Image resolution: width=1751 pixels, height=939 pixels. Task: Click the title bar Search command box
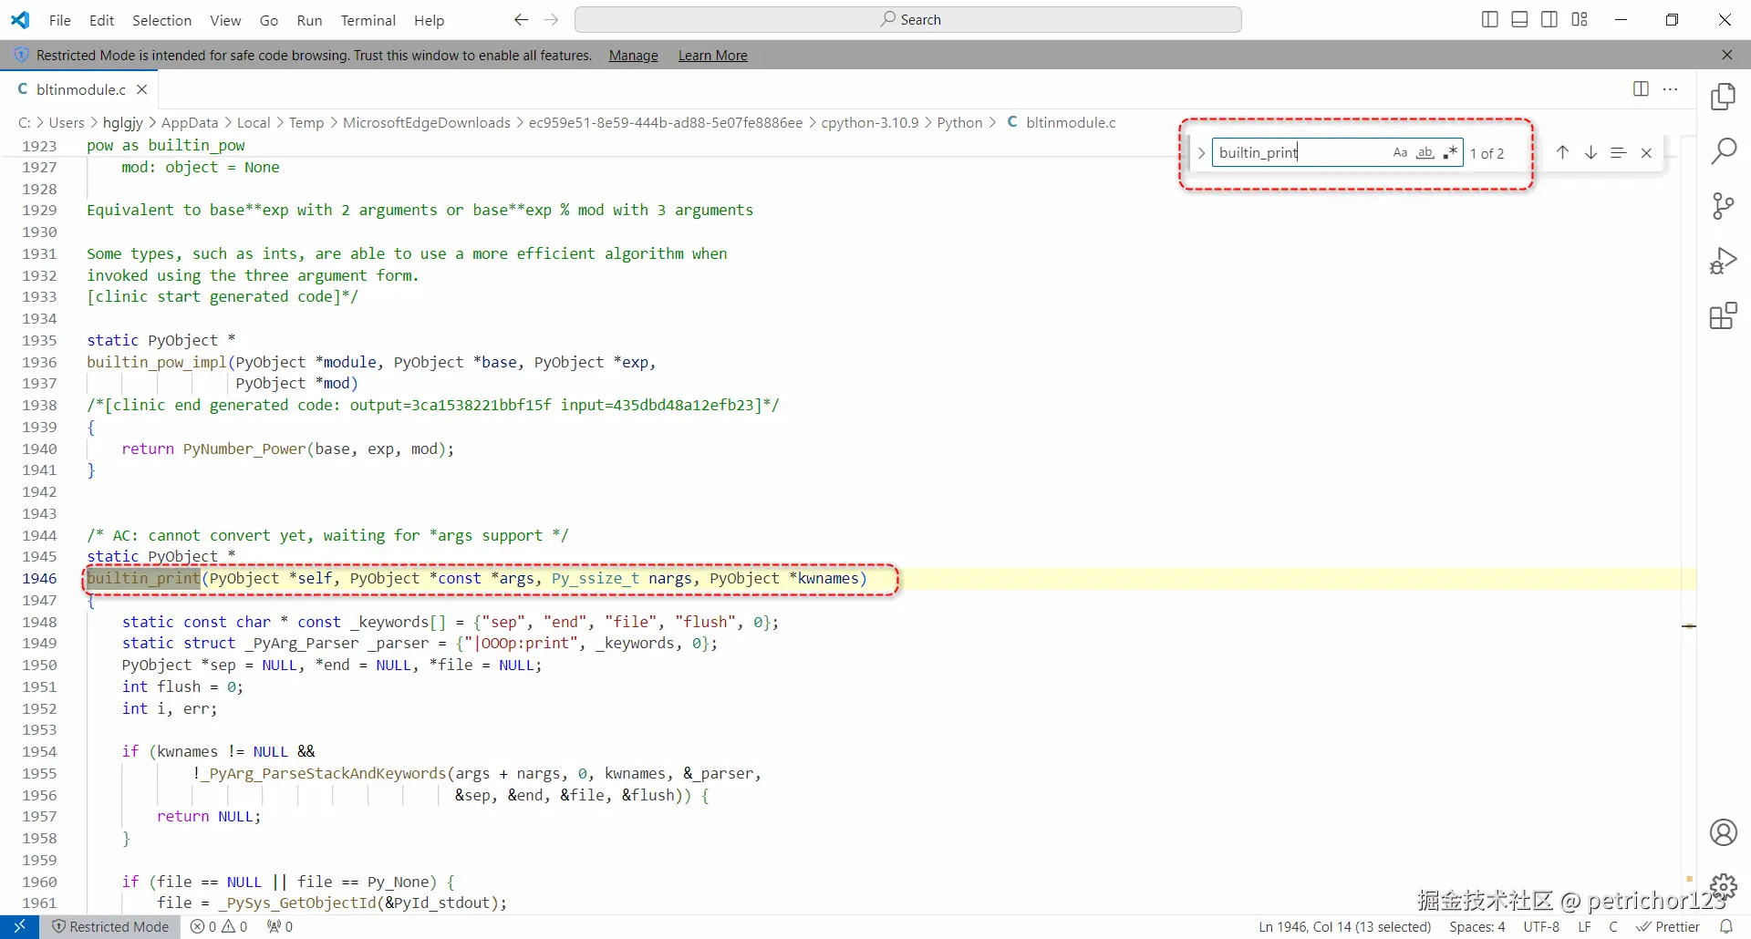[x=908, y=20]
